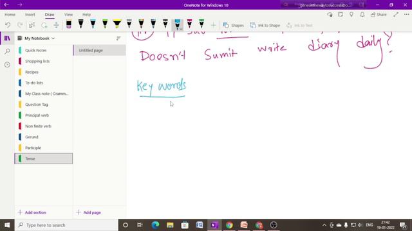Image resolution: width=412 pixels, height=231 pixels.
Task: Sort pages using the sort icon
Action: (118, 38)
